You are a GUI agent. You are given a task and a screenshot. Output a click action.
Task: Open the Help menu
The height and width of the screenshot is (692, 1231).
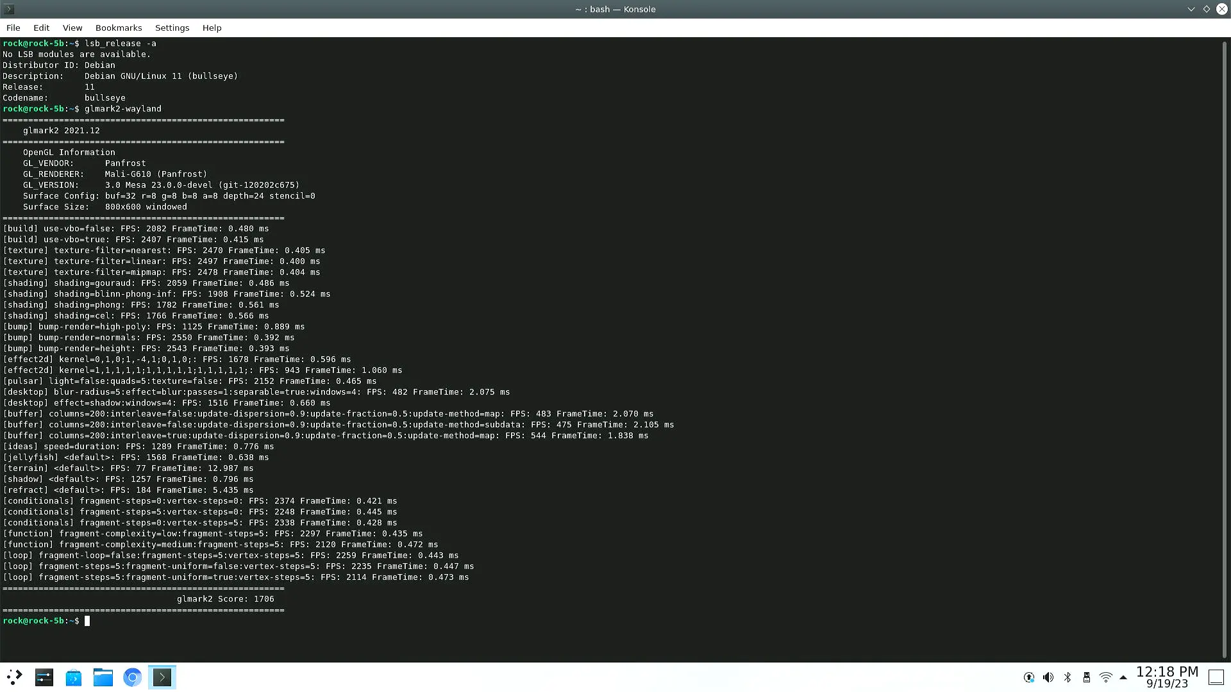pos(212,28)
